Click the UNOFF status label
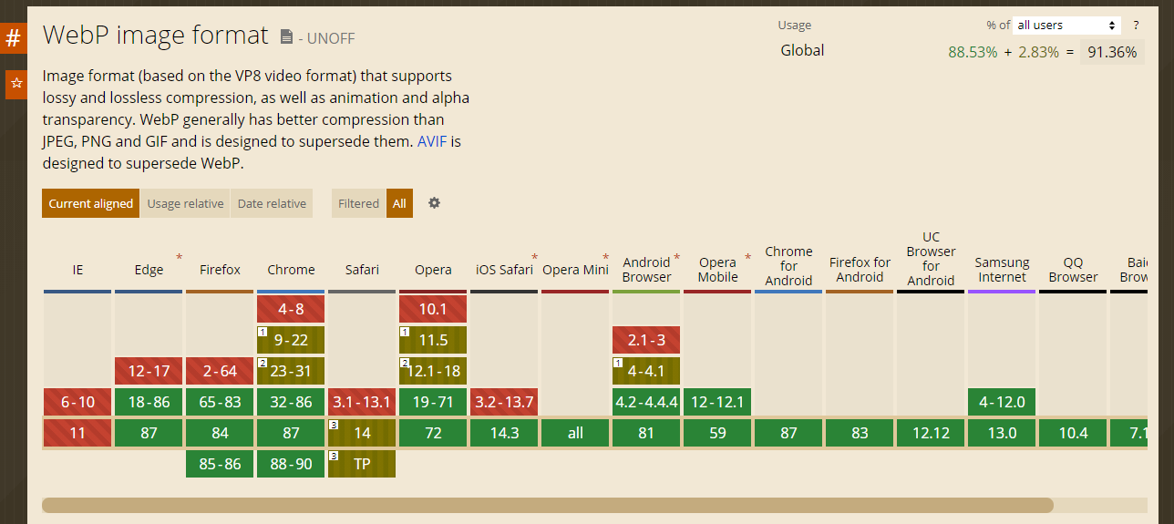 coord(331,38)
